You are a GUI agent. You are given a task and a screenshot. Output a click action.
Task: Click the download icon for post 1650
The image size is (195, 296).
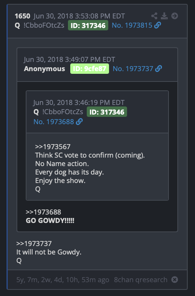click(x=164, y=16)
